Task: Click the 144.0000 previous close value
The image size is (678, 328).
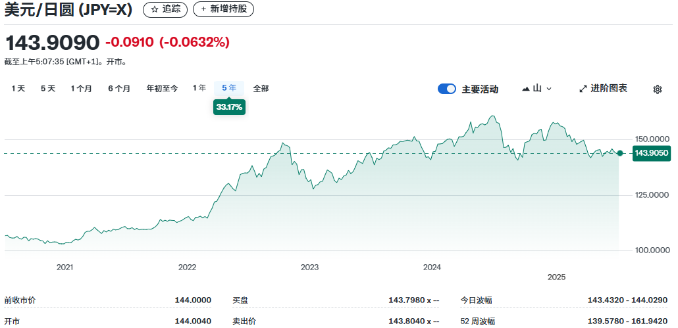Action: (193, 300)
